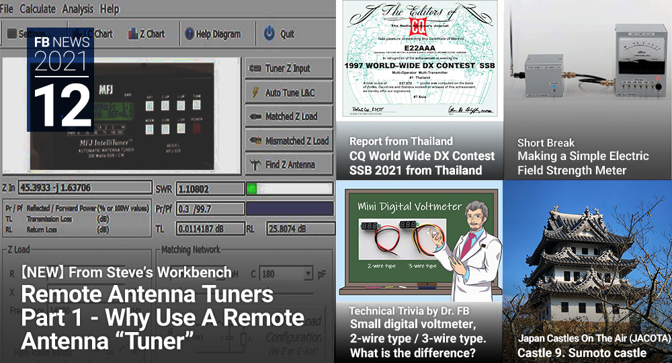The image size is (672, 363).
Task: Open the Help menu
Action: [110, 9]
